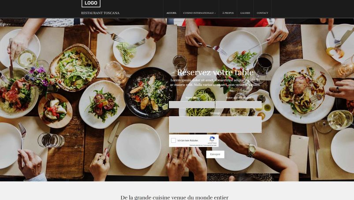This screenshot has height=200, width=354.
Task: Navigate to the Contact page
Action: point(262,13)
